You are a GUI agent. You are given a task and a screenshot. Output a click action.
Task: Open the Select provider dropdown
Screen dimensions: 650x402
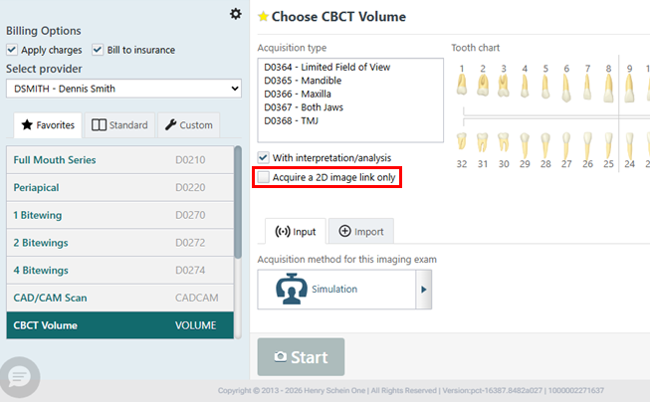(123, 89)
